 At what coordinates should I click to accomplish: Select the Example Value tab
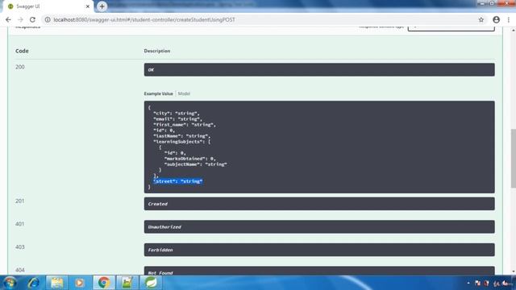(x=158, y=93)
